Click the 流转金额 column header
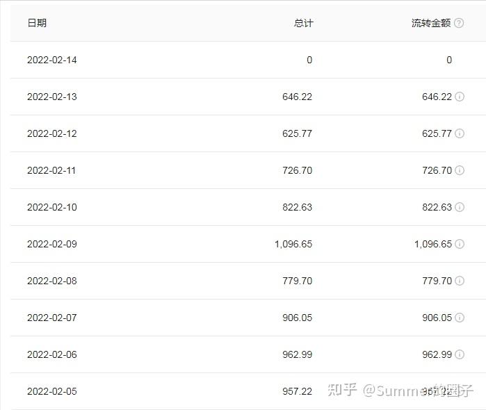Viewport: 486px width, 410px height. [x=431, y=23]
